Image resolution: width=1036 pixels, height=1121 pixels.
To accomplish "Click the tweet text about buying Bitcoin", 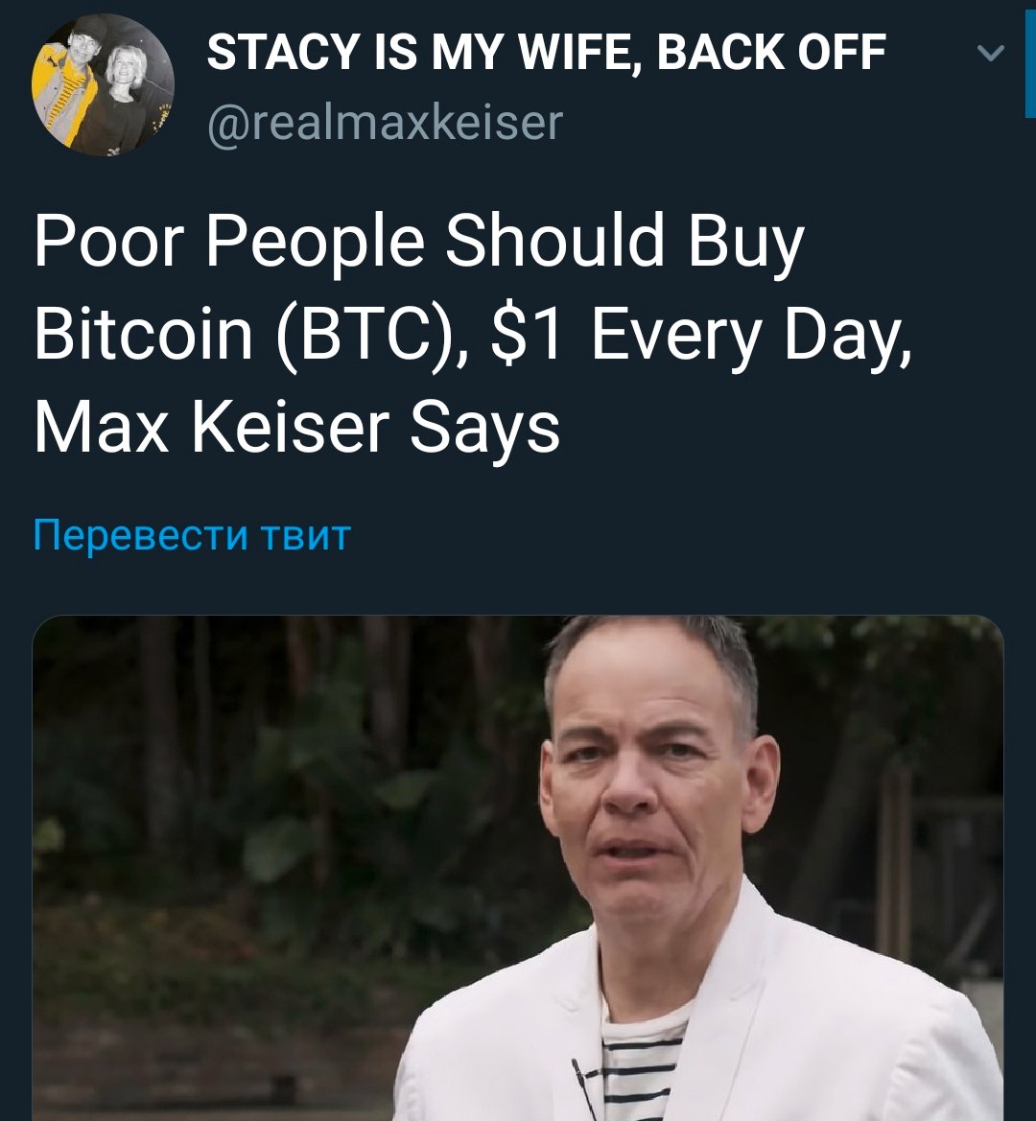I will pyautogui.click(x=473, y=333).
